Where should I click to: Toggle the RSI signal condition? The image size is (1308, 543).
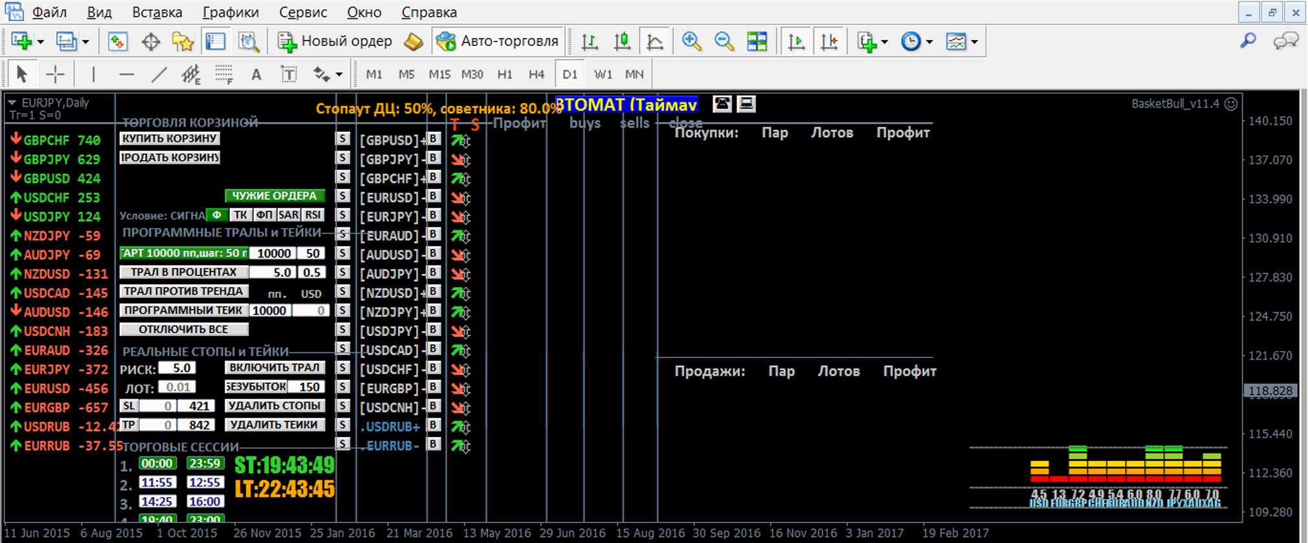[313, 215]
